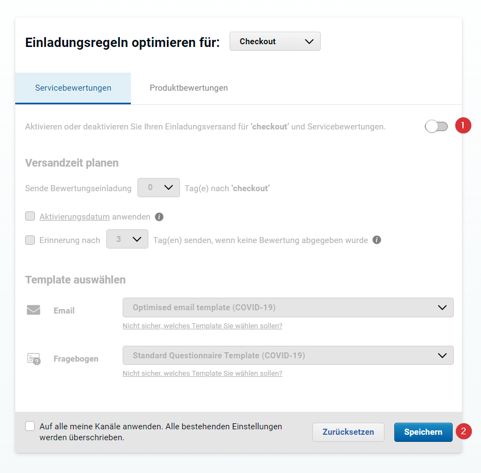Open the Optimised email template dropdown
481x473 pixels.
[x=288, y=308]
